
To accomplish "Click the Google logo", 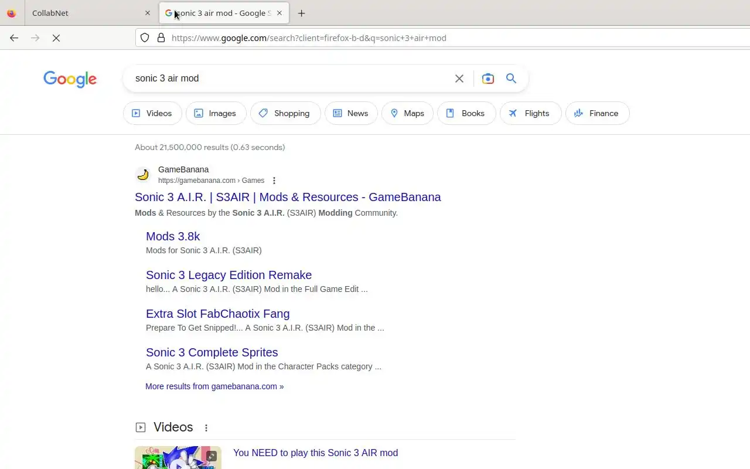I will (x=70, y=79).
